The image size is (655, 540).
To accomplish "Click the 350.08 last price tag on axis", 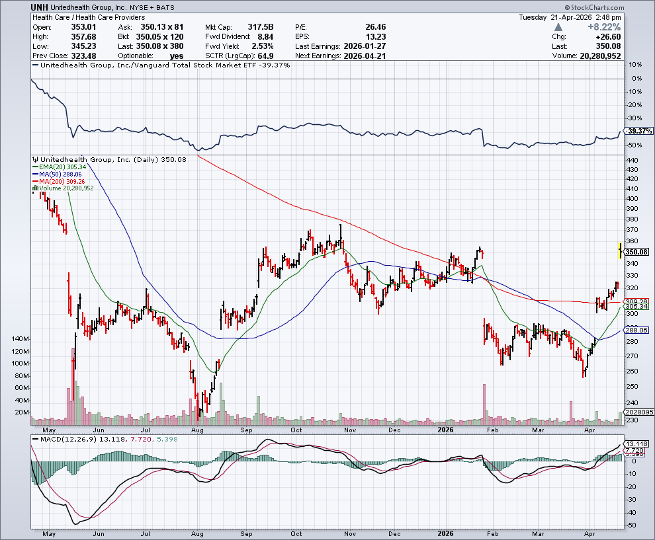I will [x=635, y=252].
